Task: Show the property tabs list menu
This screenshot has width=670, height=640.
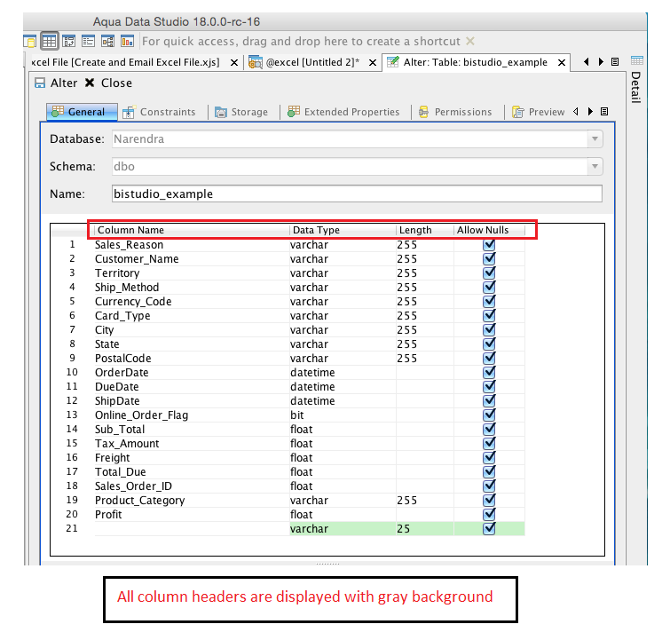Action: (604, 112)
